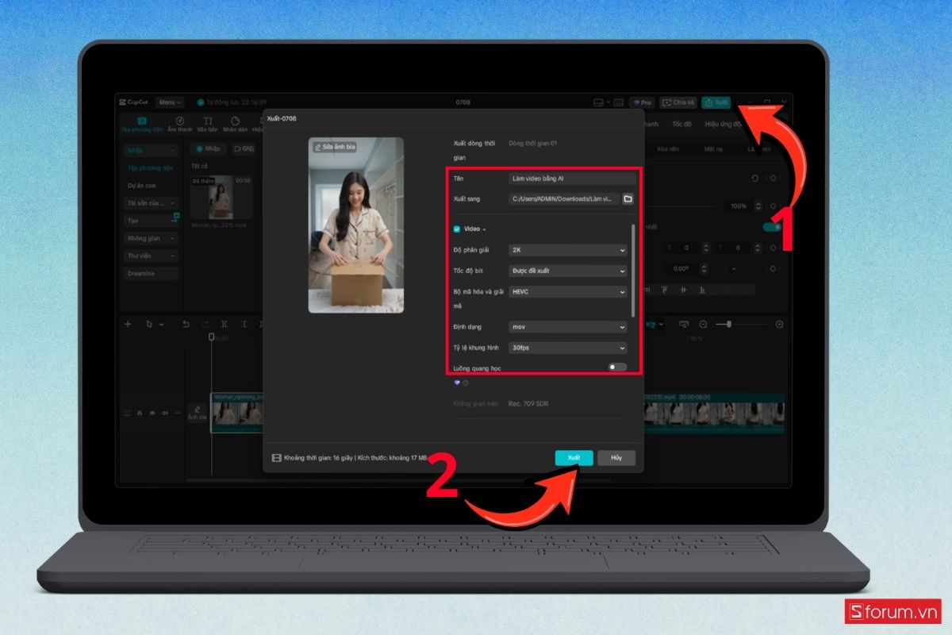Select the Tệp phương tiện media tab
Image resolution: width=952 pixels, height=635 pixels.
click(x=141, y=125)
